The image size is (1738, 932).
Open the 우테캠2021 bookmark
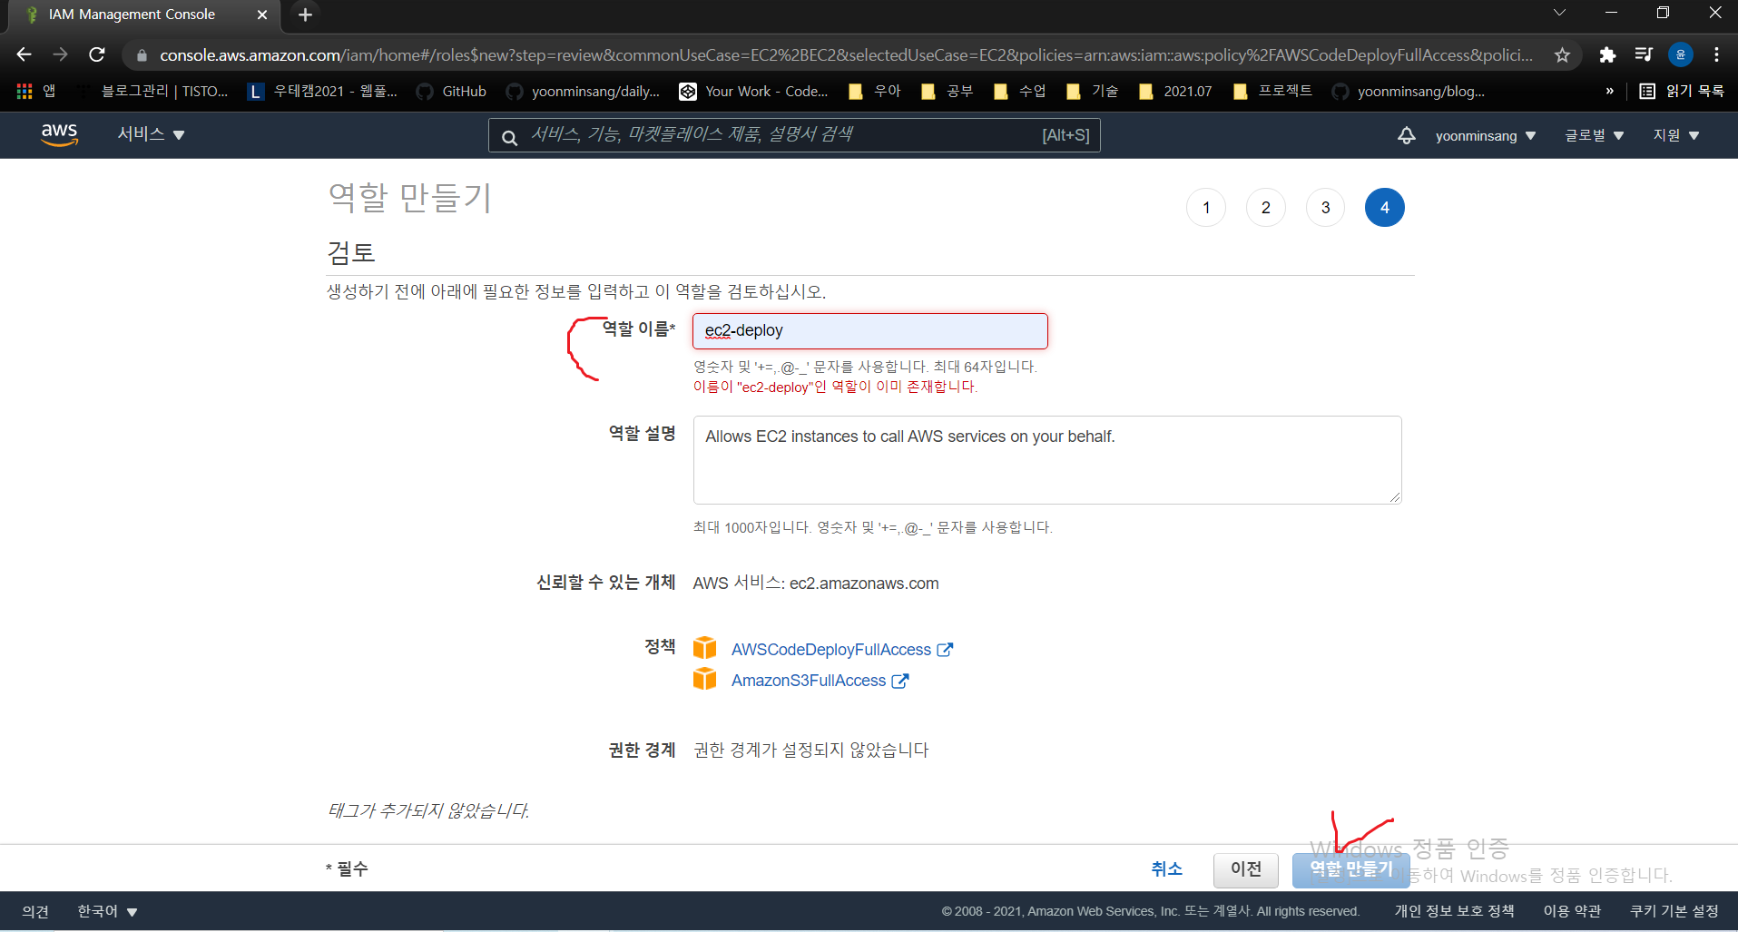[324, 92]
